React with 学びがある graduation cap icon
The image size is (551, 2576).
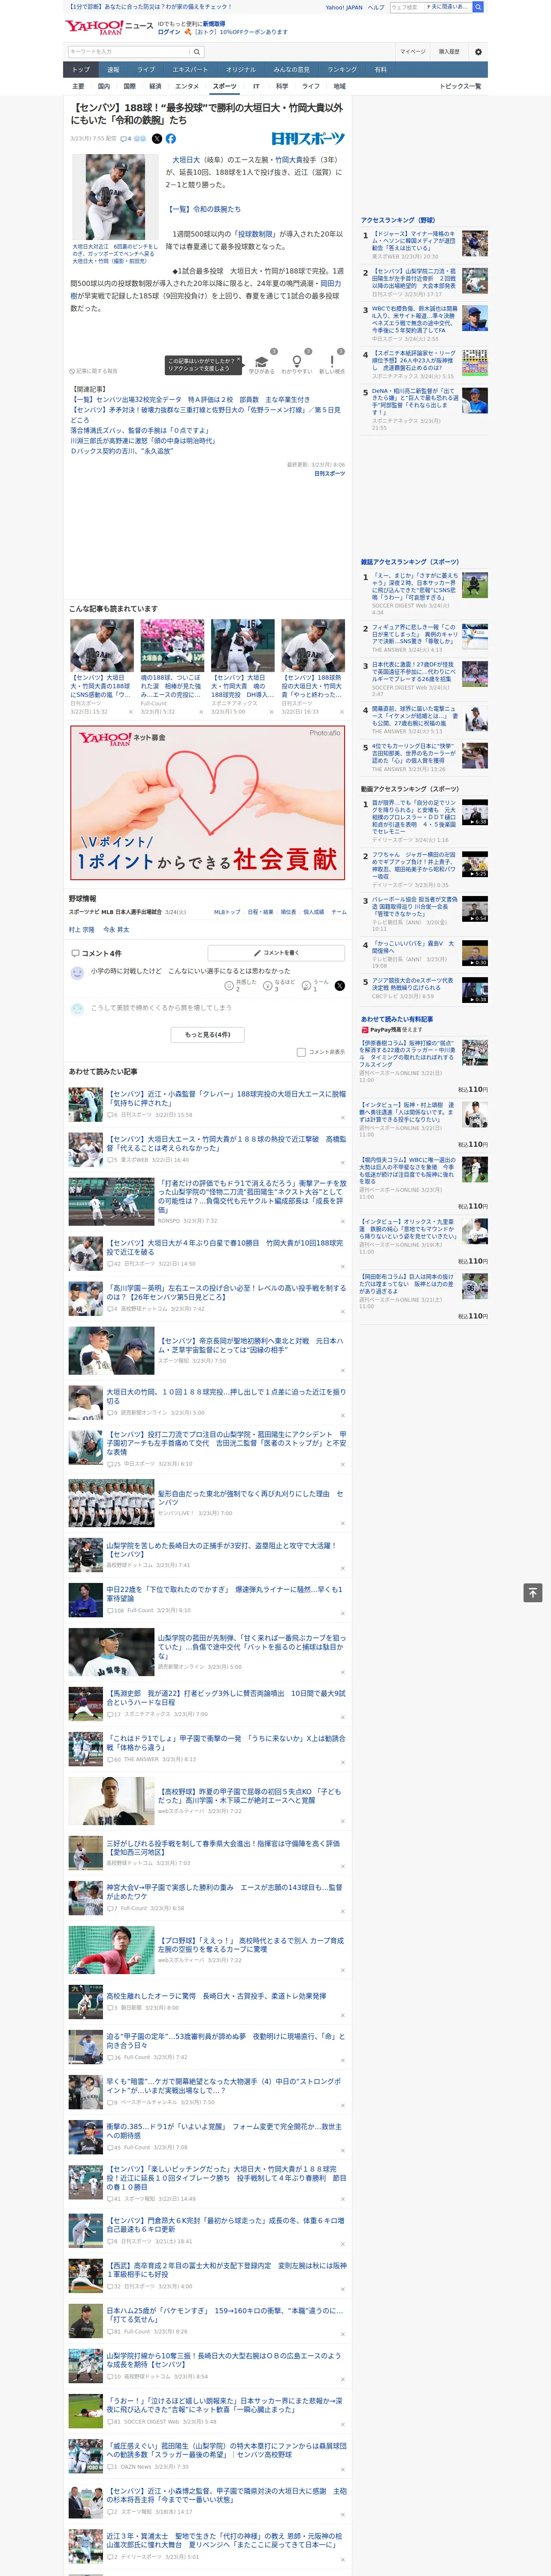(262, 361)
